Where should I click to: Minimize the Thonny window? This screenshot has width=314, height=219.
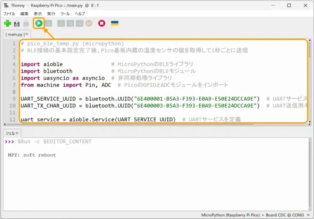[x=273, y=6]
